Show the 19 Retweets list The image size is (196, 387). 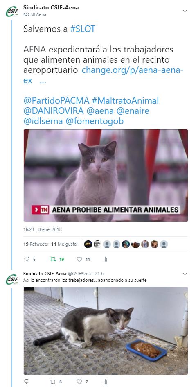click(x=36, y=244)
